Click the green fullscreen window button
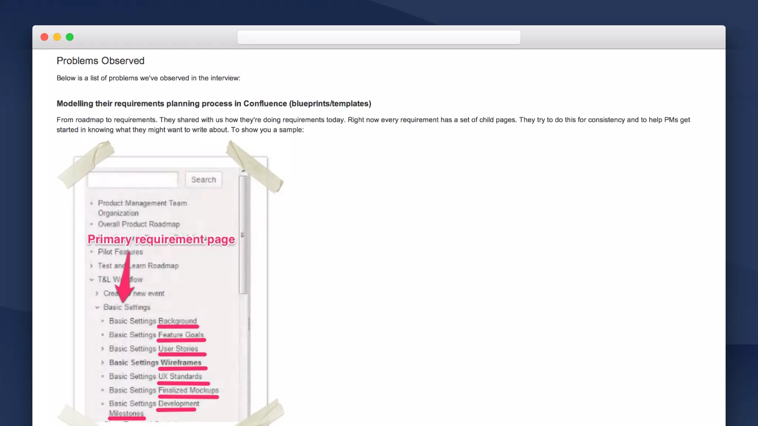758x426 pixels. coord(70,37)
